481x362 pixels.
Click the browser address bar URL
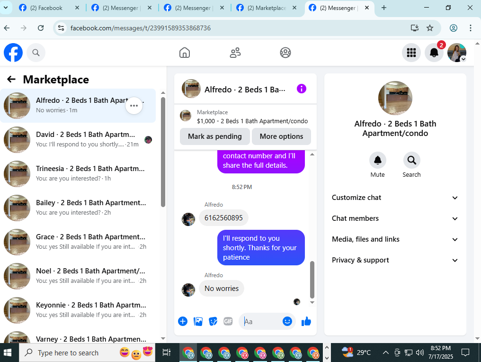coord(141,28)
